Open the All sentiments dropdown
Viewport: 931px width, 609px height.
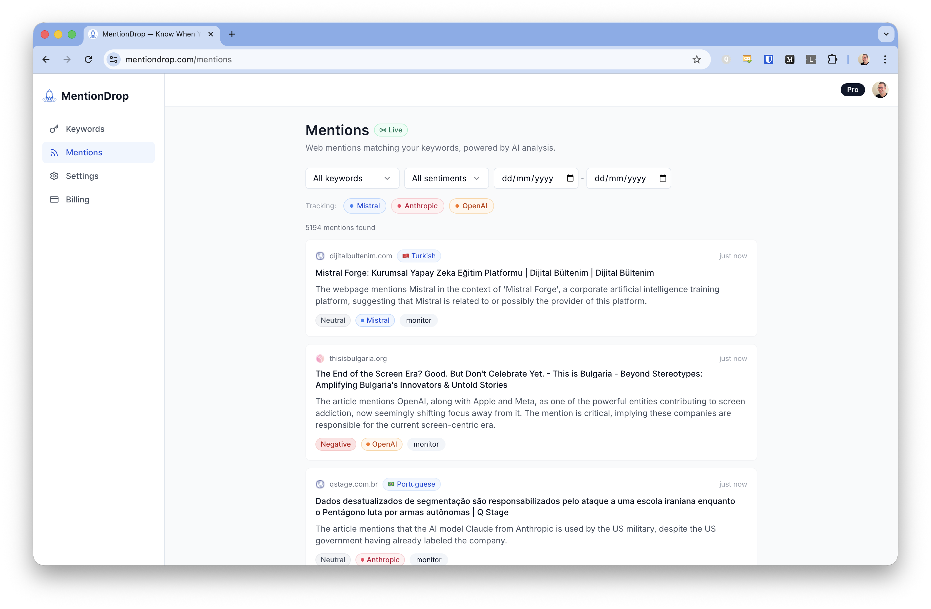tap(446, 178)
